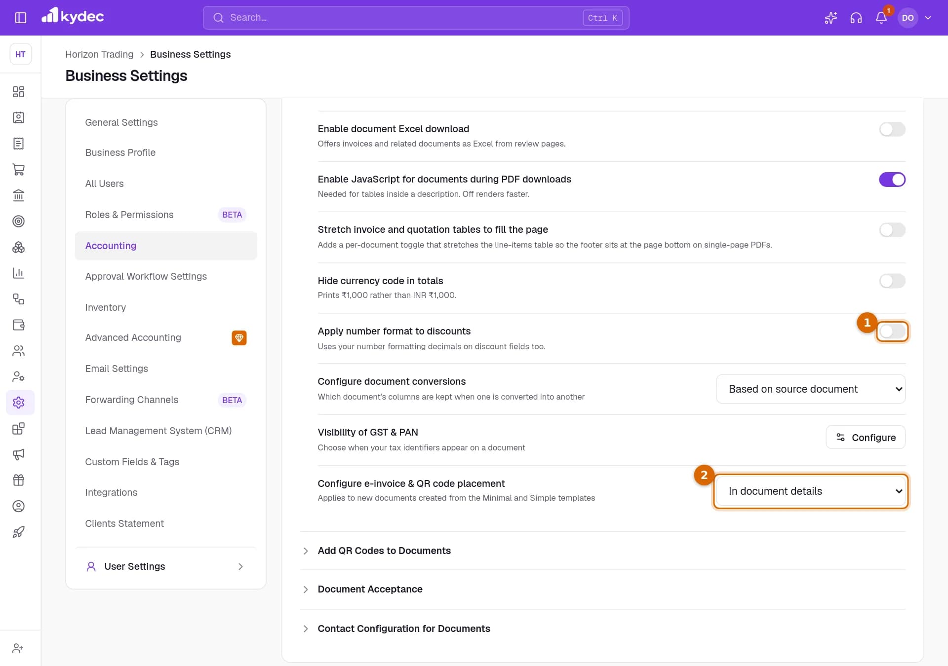Toggle stretch invoice and quotation tables
The image size is (948, 666).
pos(892,230)
